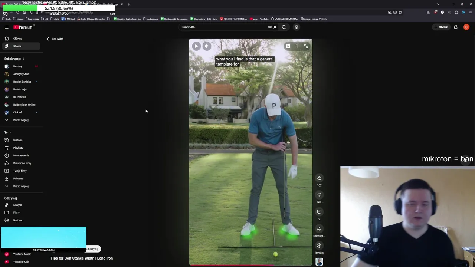Dislike the golf stance short
Screen dimensions: 475x267
(319, 195)
